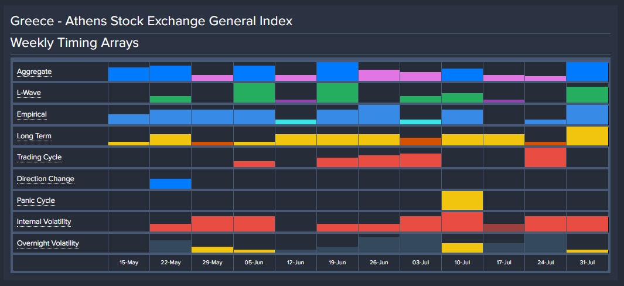Select the 05-Jun date column header
Screen dimensions: 624x286
[x=254, y=263]
